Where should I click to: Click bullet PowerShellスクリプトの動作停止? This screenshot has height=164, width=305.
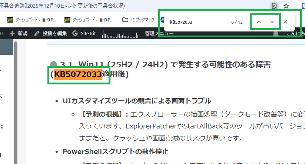tap(116, 151)
